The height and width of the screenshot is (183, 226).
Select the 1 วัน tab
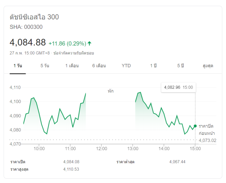pos(18,66)
